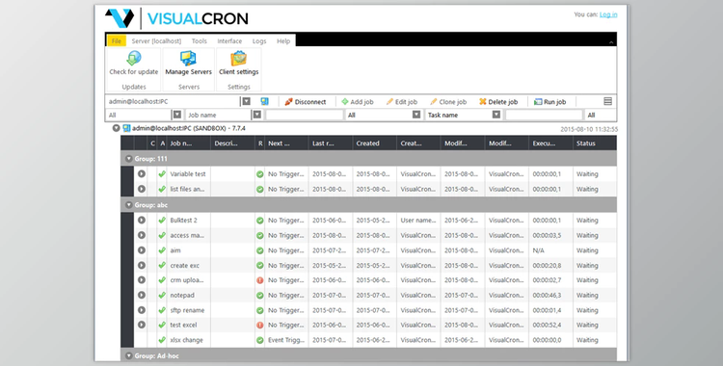Click the Event Trigg... cell for xlsx change
This screenshot has height=366, width=723.
click(x=286, y=340)
